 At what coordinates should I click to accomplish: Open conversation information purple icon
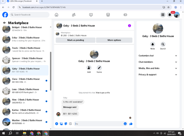click(130, 26)
